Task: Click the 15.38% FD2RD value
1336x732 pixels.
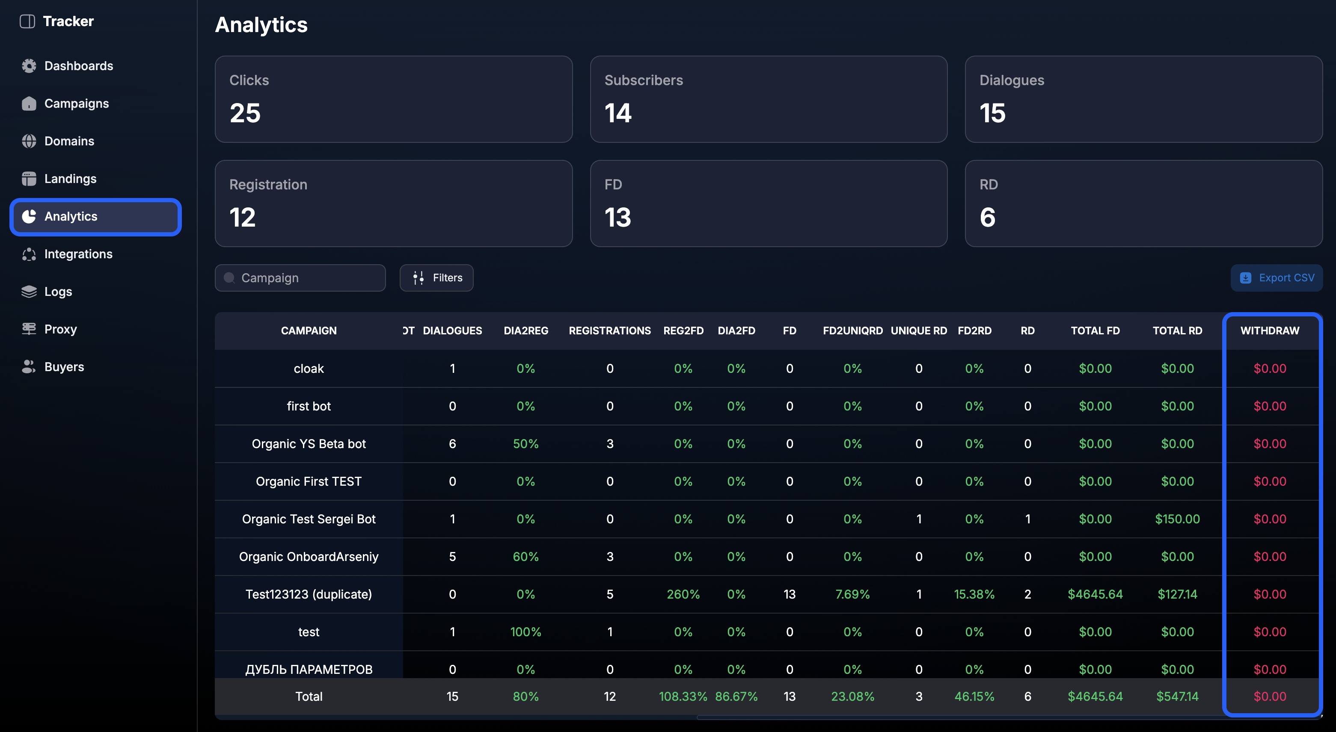Action: [x=974, y=594]
